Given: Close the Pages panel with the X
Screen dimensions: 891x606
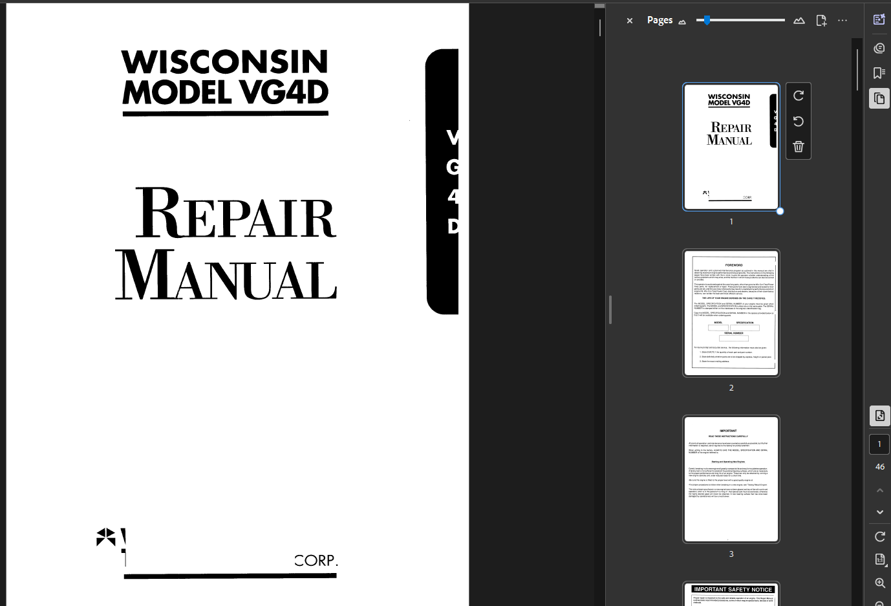Looking at the screenshot, I should coord(630,21).
